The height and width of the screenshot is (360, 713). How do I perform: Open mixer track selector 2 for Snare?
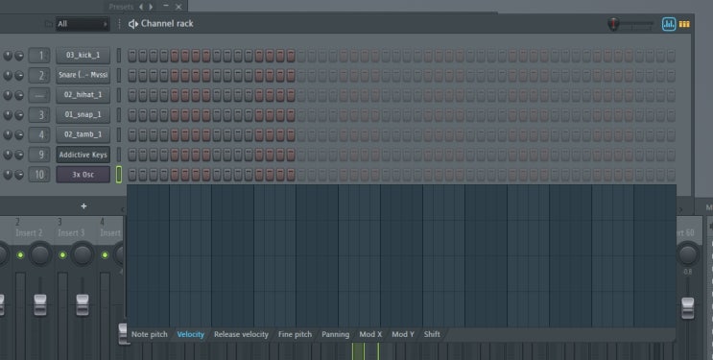(39, 75)
